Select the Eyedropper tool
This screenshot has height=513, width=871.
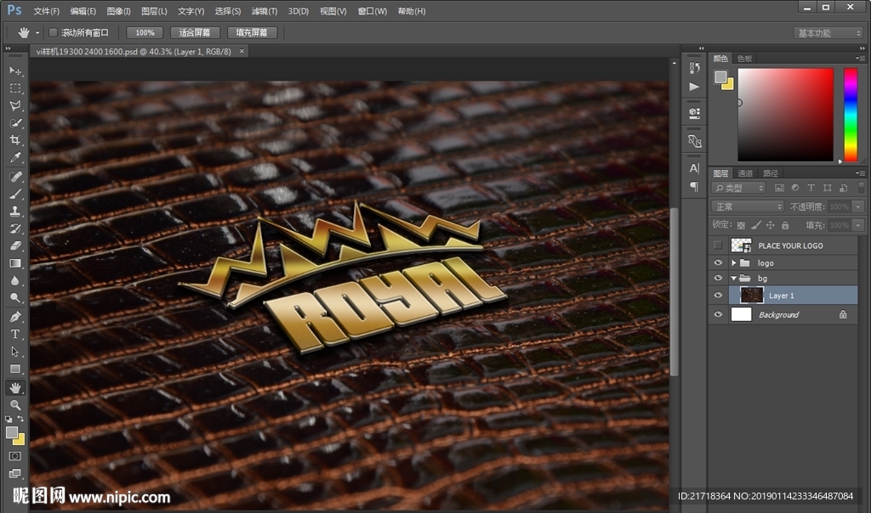tap(15, 158)
